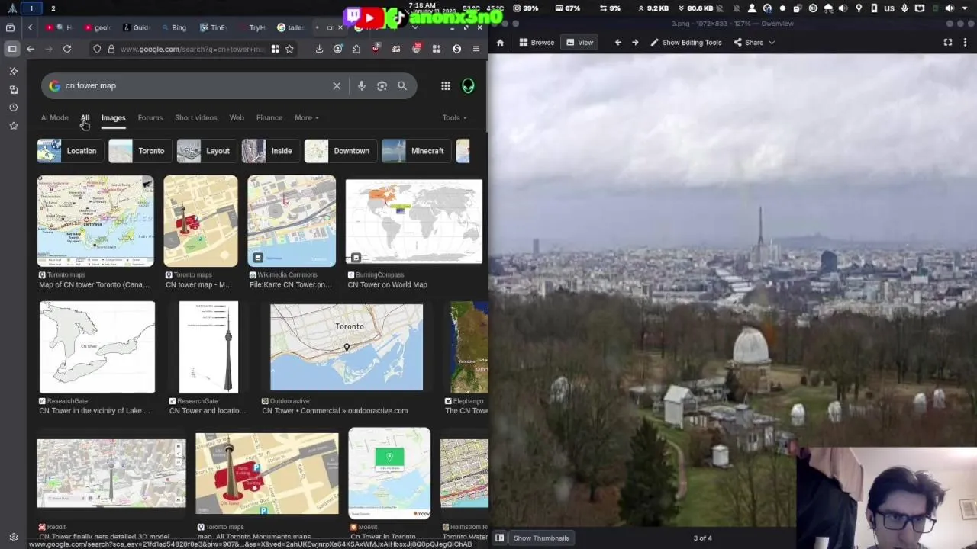Open the browser hamburger menu
The width and height of the screenshot is (977, 549).
point(476,49)
